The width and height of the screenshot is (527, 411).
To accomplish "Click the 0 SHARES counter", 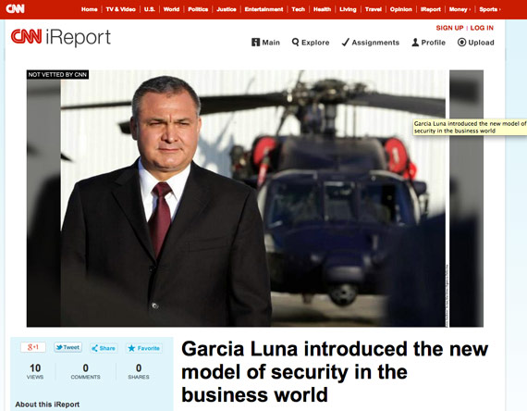I will 139,371.
